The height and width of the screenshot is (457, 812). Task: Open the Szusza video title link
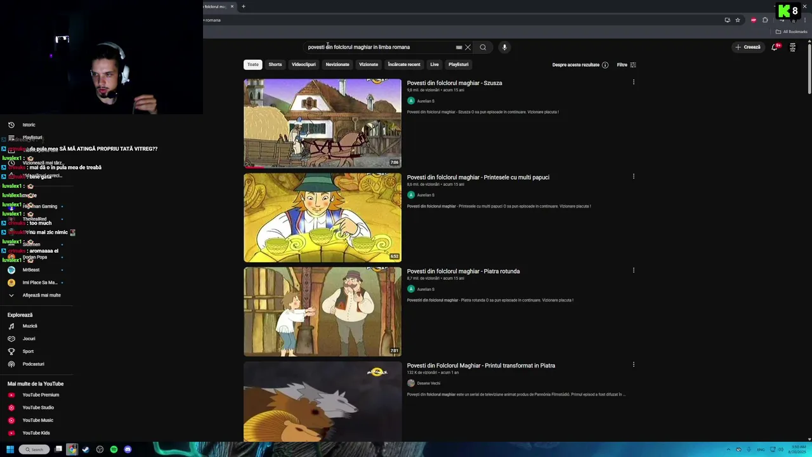(454, 83)
